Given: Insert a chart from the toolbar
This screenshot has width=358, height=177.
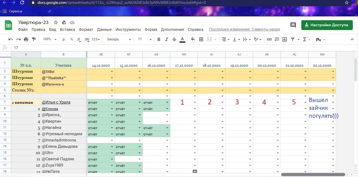Looking at the screenshot, I should pyautogui.click(x=284, y=39).
